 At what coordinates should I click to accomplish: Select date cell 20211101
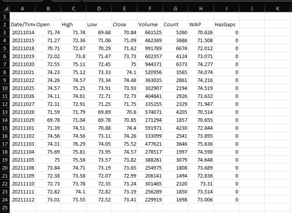pyautogui.click(x=23, y=128)
